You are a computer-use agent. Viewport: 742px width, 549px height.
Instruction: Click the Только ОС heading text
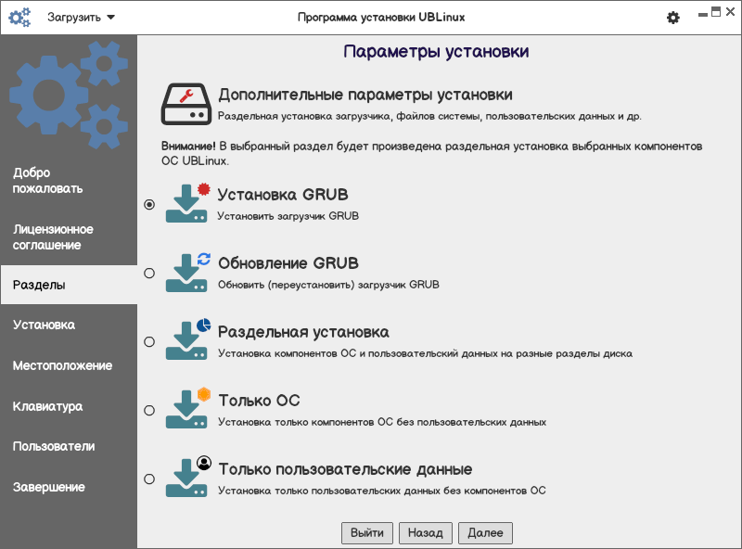pyautogui.click(x=259, y=401)
